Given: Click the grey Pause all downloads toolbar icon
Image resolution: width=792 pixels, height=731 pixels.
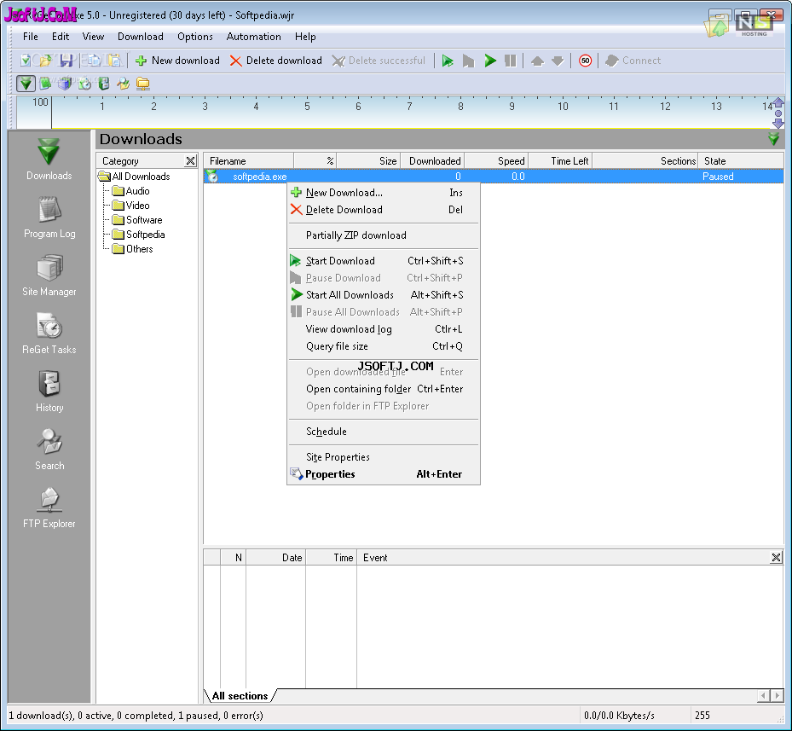Looking at the screenshot, I should 511,61.
